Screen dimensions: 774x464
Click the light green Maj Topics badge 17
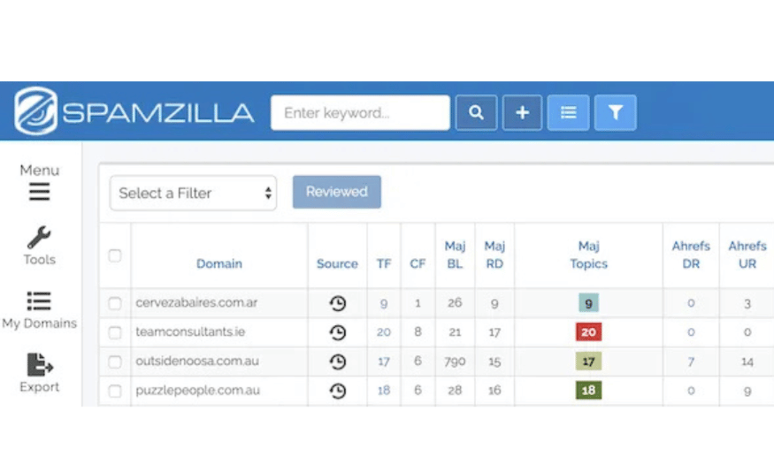click(x=588, y=361)
